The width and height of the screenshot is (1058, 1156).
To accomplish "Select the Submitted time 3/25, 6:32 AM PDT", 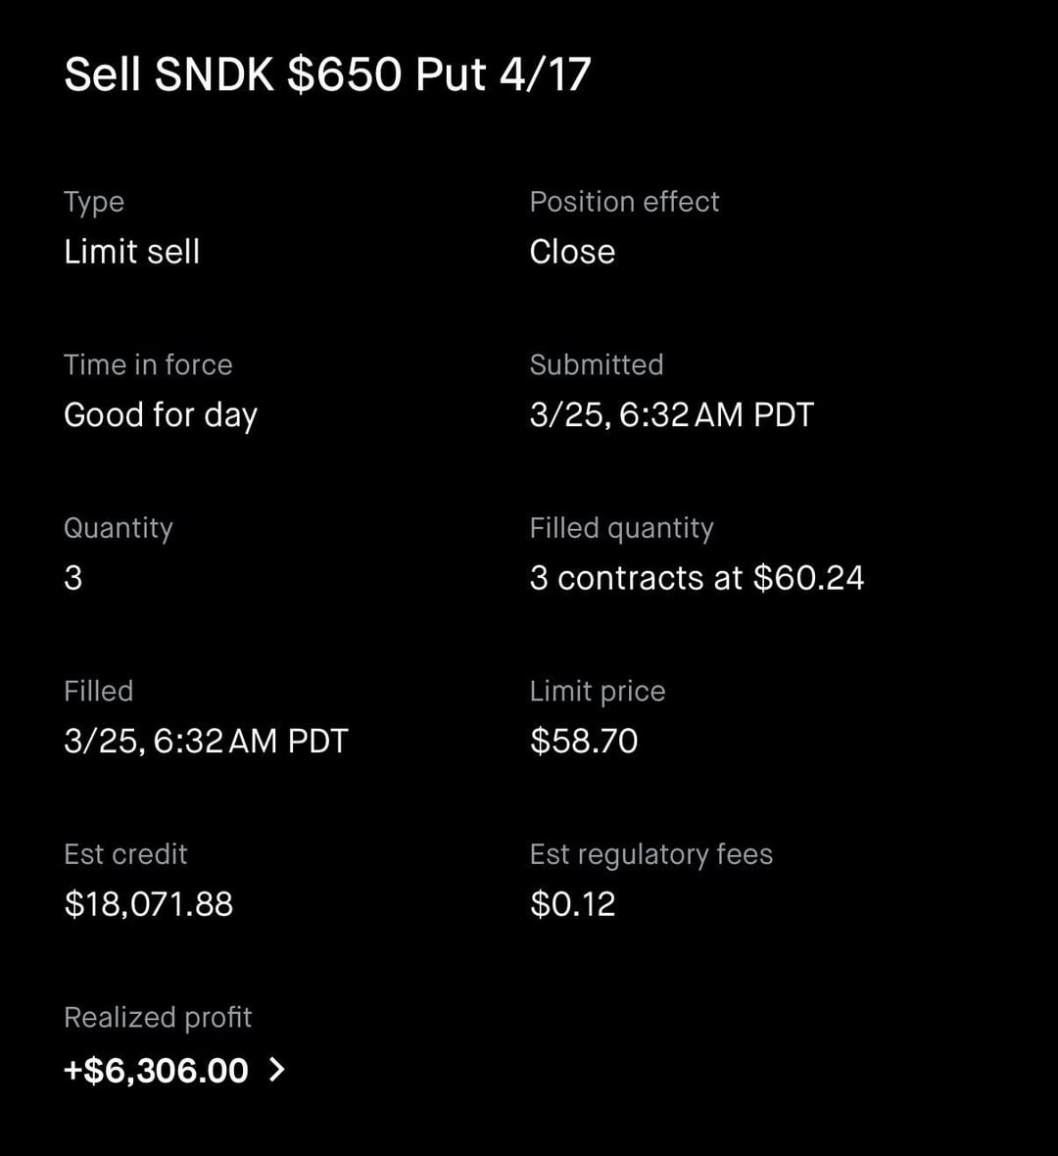I will click(671, 415).
